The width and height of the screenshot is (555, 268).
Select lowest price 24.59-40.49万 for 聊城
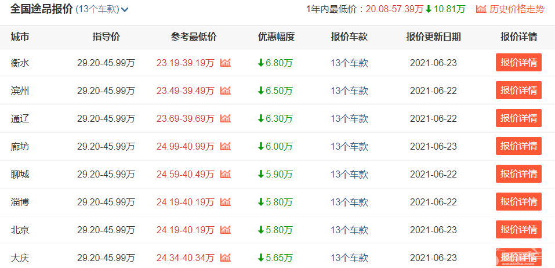pos(186,175)
